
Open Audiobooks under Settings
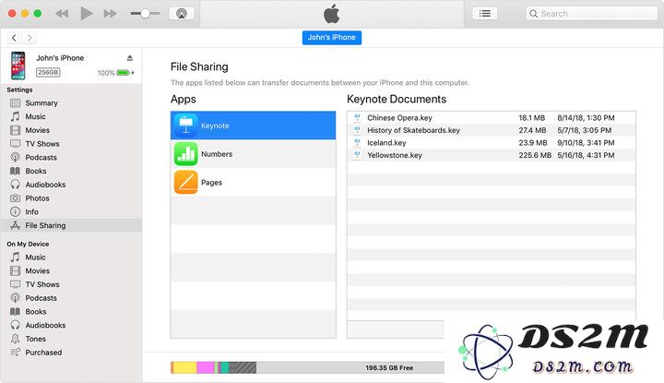click(45, 185)
